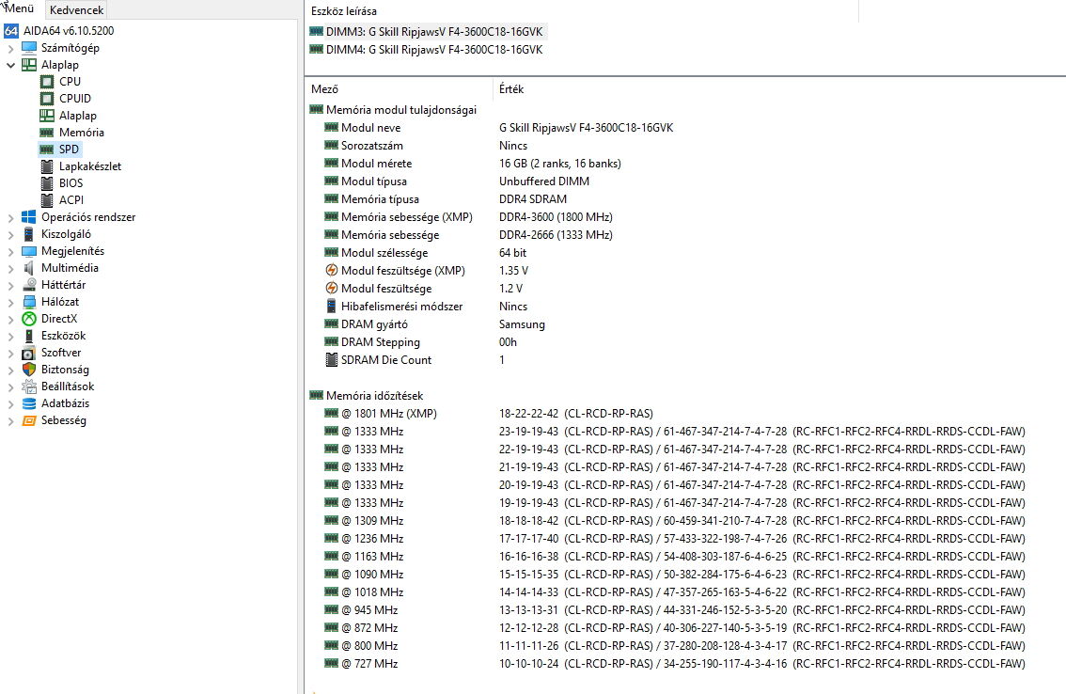Click the value DDR4-3600 (1800 MHz)
The width and height of the screenshot is (1066, 694).
pyautogui.click(x=556, y=217)
